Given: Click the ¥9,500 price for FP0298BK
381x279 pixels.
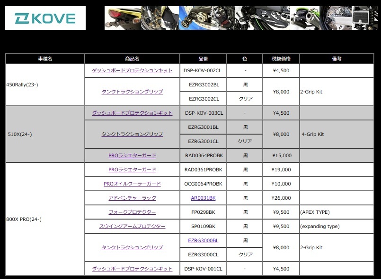Looking at the screenshot, I should pos(281,212).
